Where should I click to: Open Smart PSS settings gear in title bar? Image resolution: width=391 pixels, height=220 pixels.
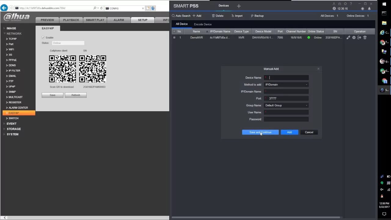click(345, 4)
